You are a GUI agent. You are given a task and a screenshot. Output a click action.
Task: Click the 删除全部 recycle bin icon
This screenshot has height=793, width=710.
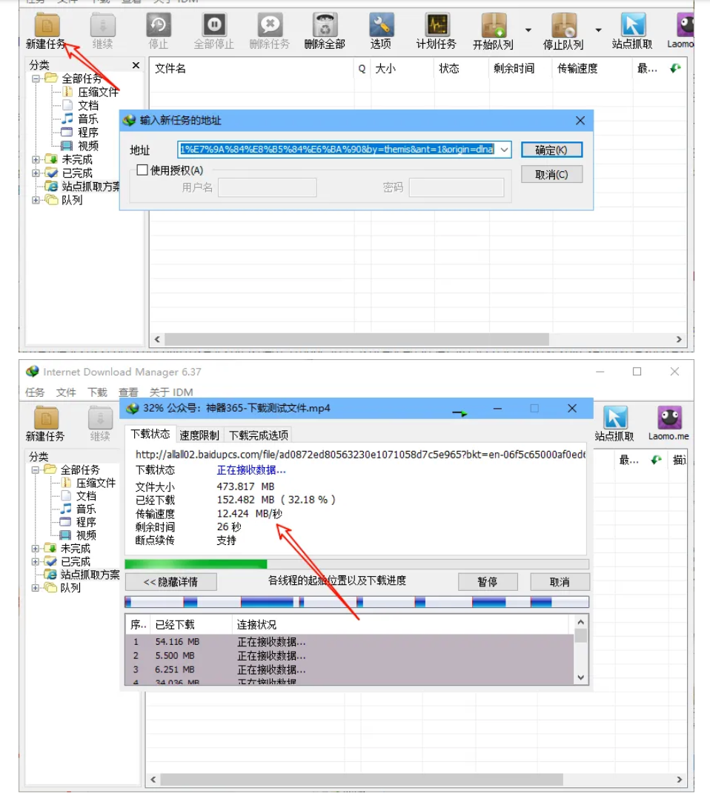pos(325,25)
